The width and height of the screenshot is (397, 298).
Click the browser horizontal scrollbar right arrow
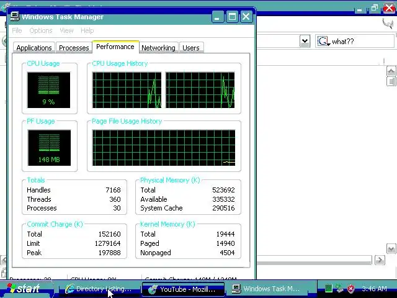point(380,260)
